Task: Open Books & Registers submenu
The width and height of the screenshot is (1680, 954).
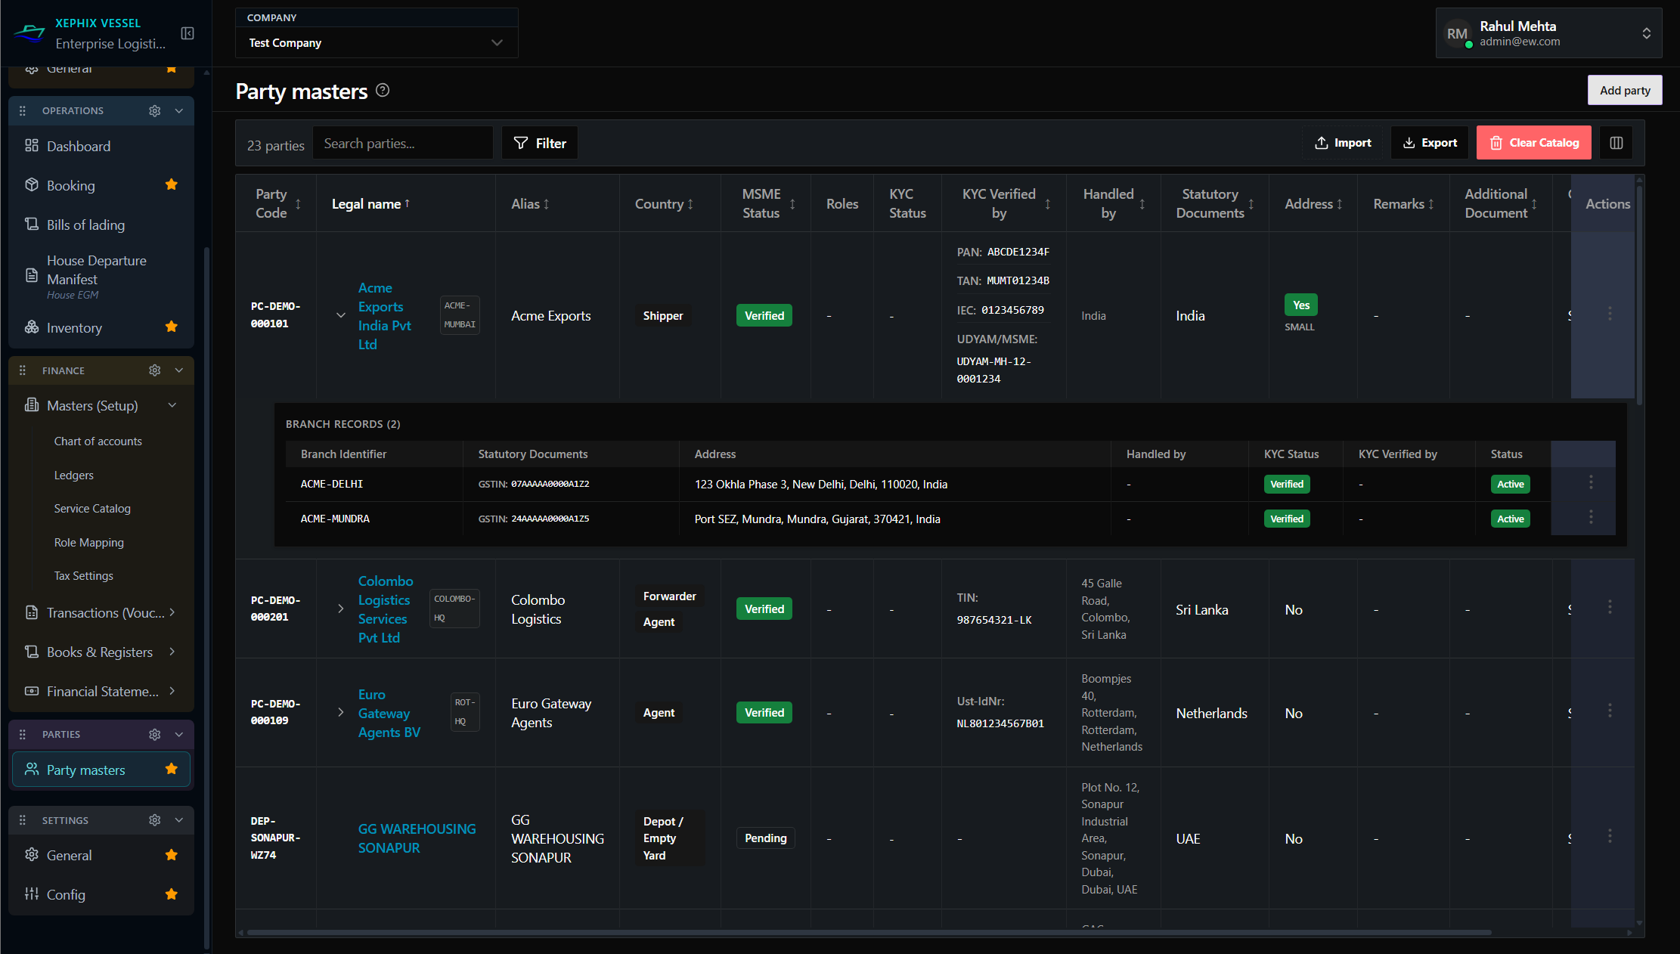Action: pos(101,652)
